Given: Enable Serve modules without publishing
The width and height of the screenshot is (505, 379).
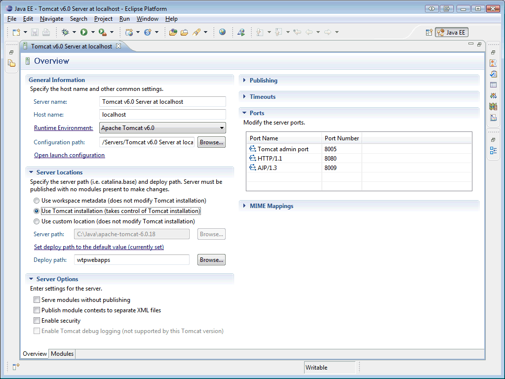Looking at the screenshot, I should coord(37,300).
